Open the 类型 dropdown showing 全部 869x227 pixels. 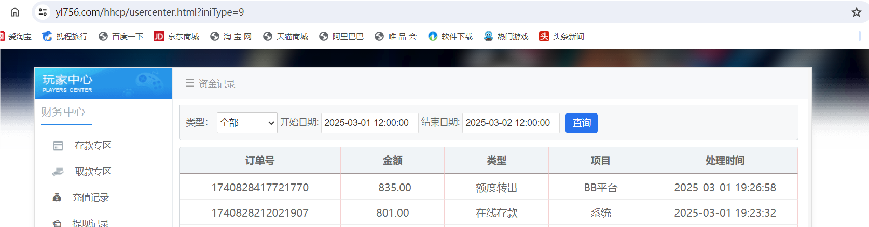click(247, 123)
